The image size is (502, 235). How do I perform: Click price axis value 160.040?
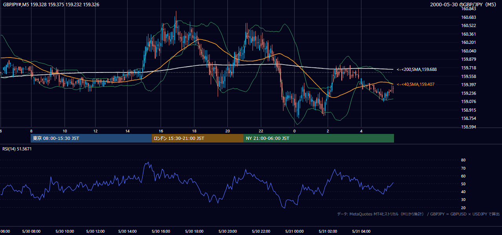click(469, 51)
